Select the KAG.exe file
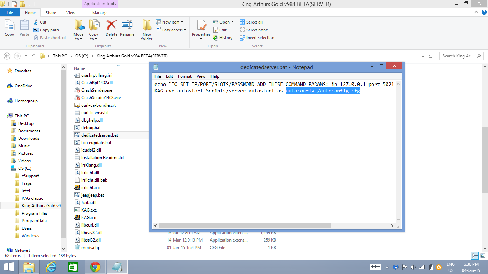The height and width of the screenshot is (274, 488). click(89, 210)
